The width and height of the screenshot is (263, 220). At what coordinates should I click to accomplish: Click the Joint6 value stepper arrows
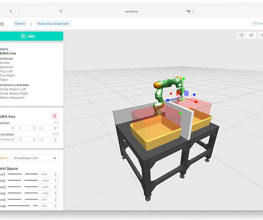click(56, 206)
